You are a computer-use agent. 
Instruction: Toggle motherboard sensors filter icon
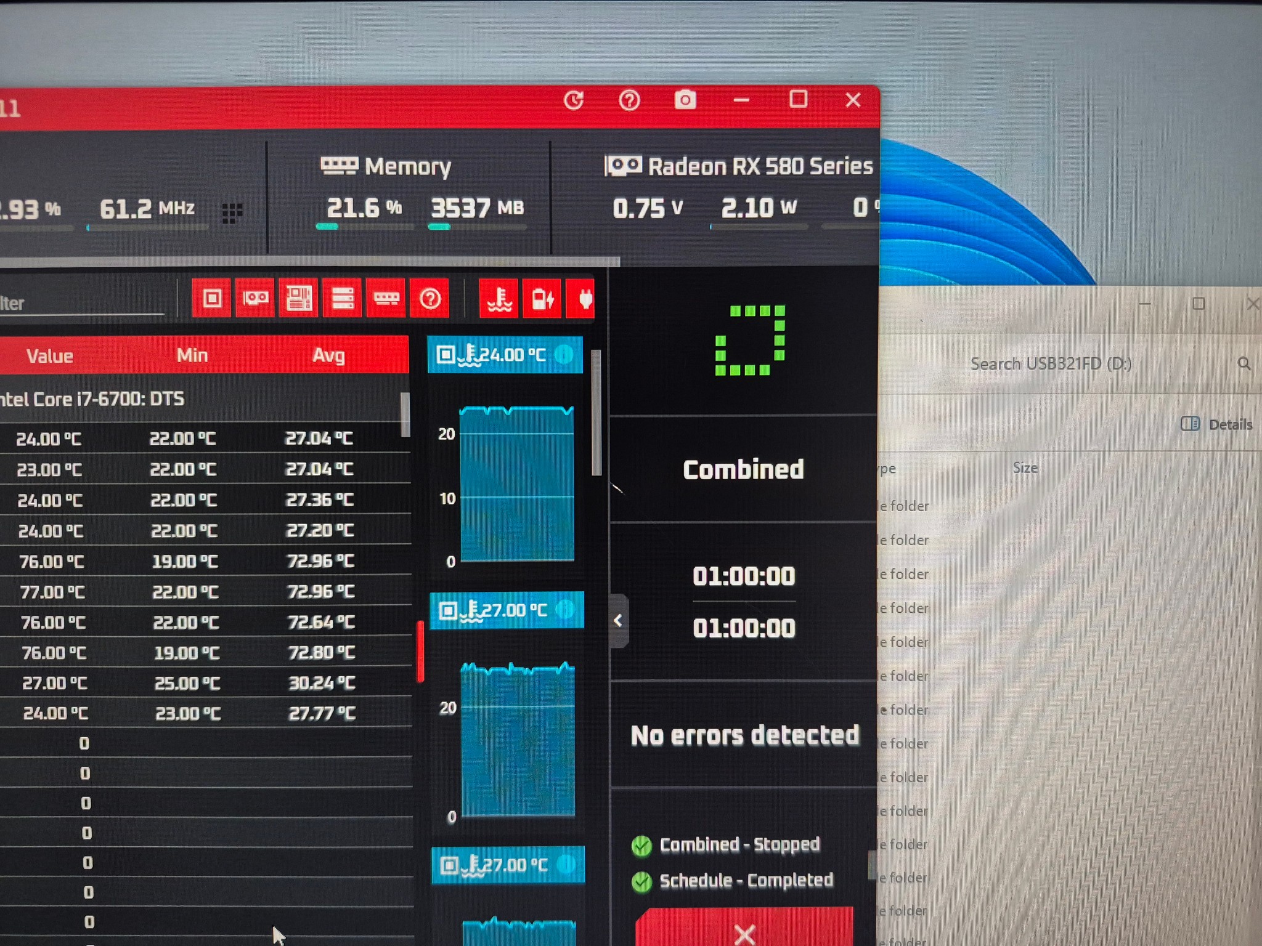coord(299,299)
